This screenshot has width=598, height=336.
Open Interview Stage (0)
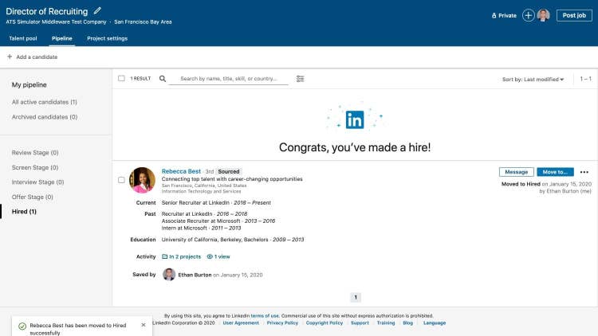pyautogui.click(x=37, y=182)
